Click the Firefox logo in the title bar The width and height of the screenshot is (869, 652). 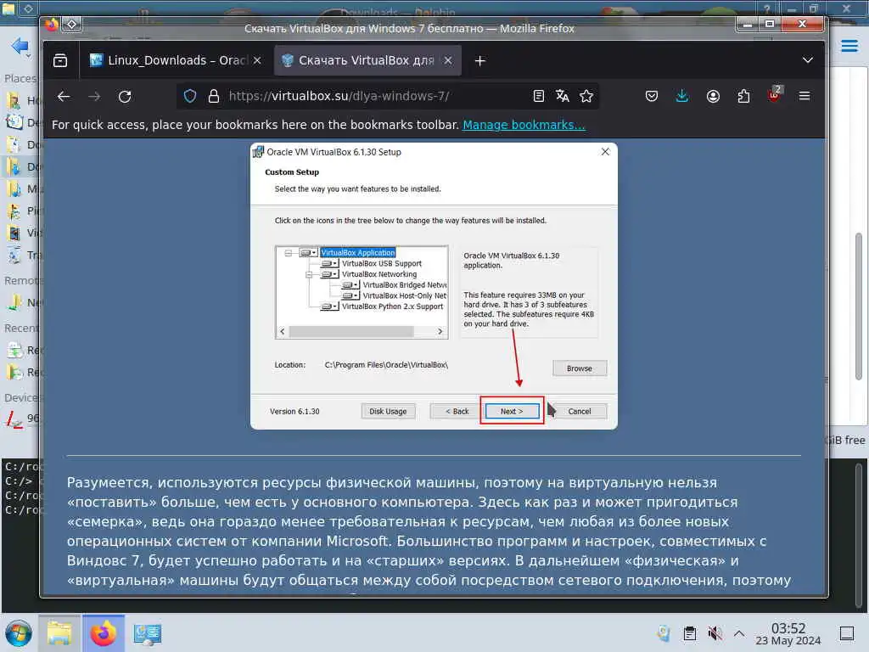tap(52, 24)
